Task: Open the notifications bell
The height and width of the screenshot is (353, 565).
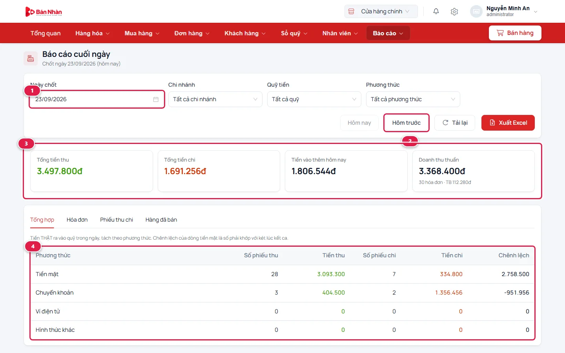Action: coord(436,11)
